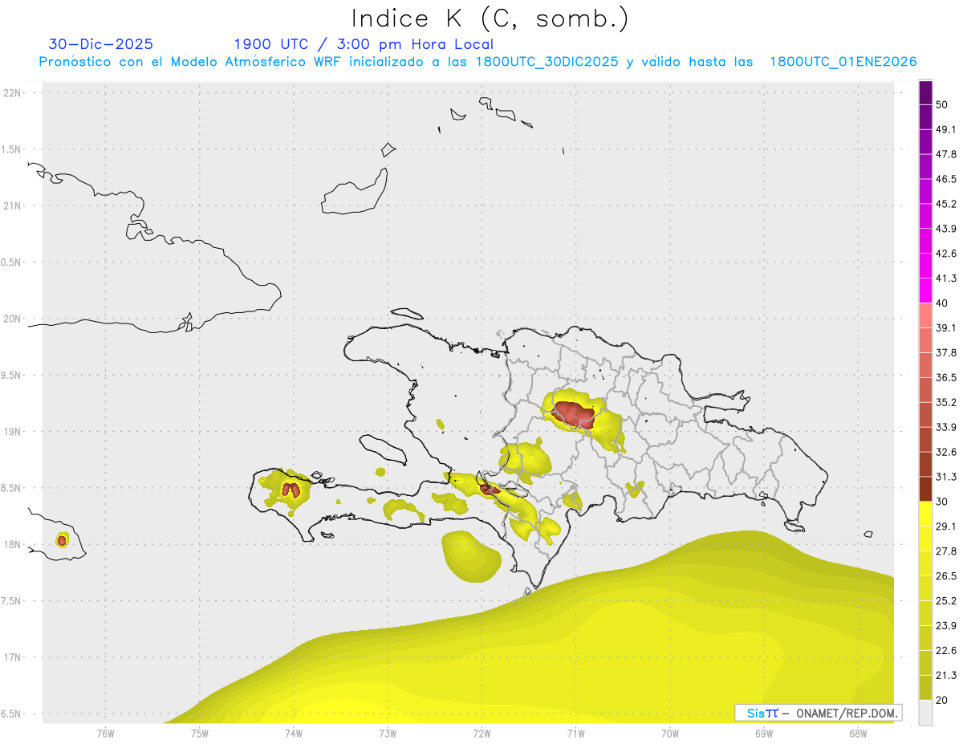Pick olive colorbar segment between 20 and 21.3
This screenshot has width=963, height=744.
(x=925, y=687)
